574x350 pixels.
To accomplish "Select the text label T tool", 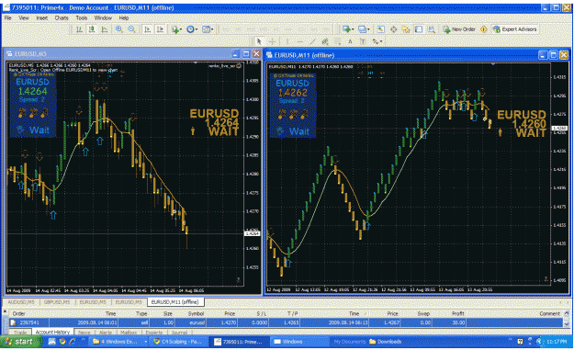I will (363, 41).
